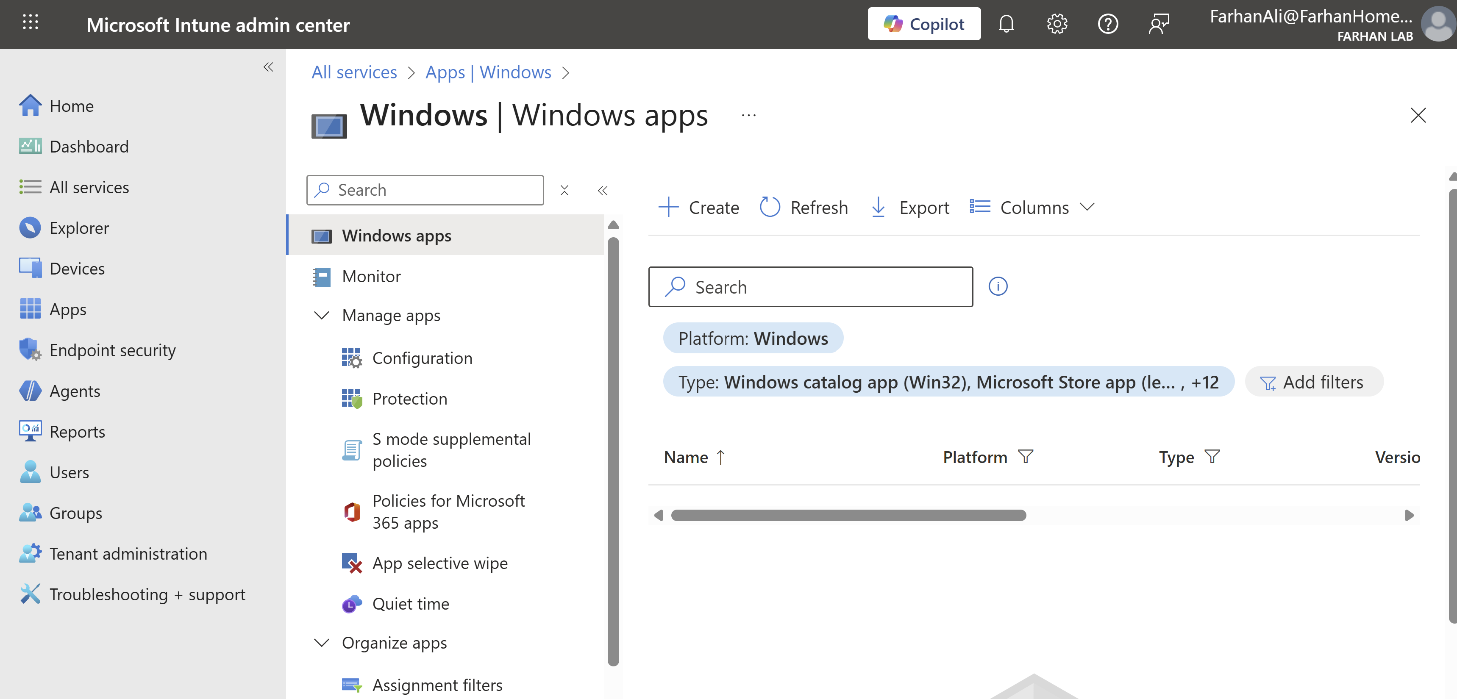Follow the All services breadcrumb link

pyautogui.click(x=354, y=72)
